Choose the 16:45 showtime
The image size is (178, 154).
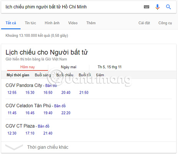30,113
